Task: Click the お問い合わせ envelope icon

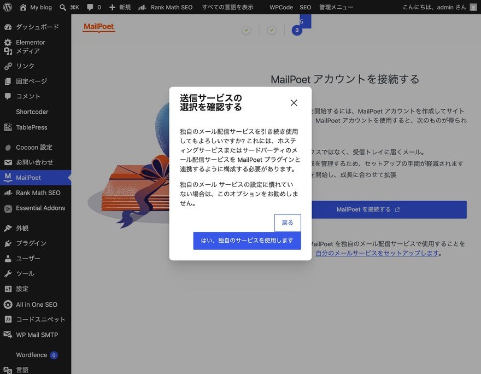Action: click(x=8, y=162)
